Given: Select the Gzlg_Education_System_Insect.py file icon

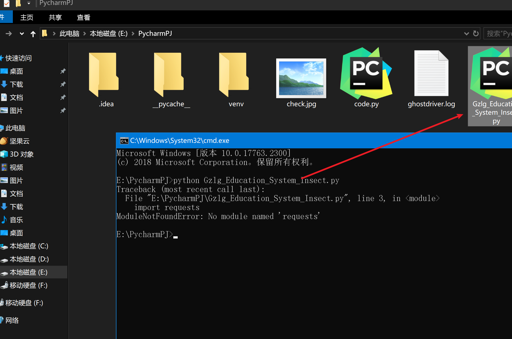Looking at the screenshot, I should click(x=491, y=73).
